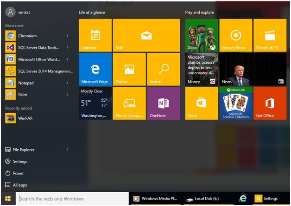Click the Windows Start button

tap(8, 199)
